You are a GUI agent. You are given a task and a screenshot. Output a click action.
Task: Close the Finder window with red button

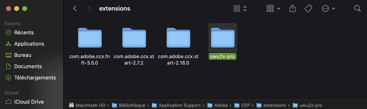(9, 9)
